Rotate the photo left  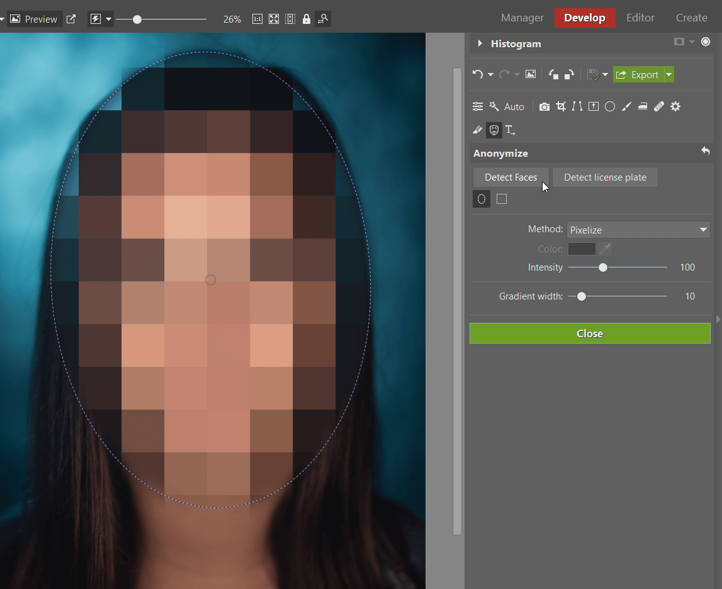point(553,74)
